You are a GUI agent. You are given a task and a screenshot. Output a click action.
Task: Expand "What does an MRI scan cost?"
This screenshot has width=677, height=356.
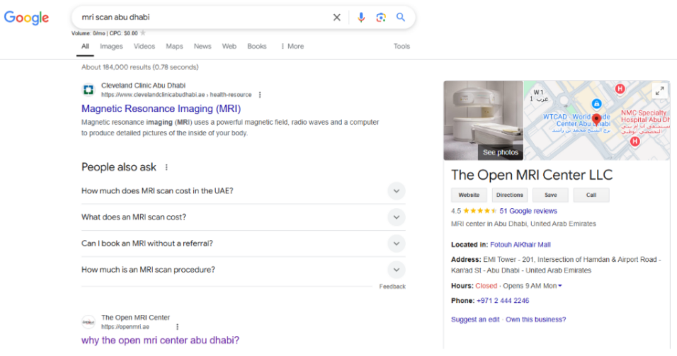click(396, 217)
